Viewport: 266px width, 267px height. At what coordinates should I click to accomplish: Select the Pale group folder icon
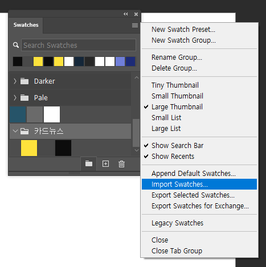click(24, 98)
